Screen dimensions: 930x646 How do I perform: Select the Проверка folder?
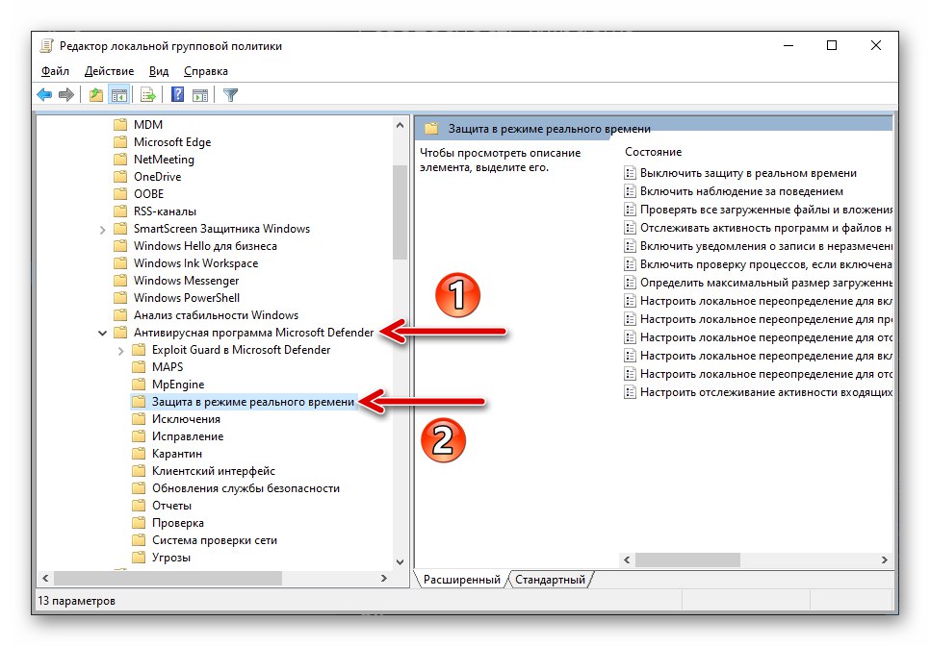point(168,523)
